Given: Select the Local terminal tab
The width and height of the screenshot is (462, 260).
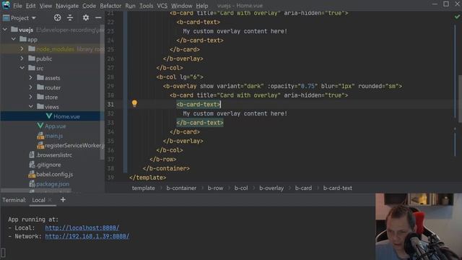Looking at the screenshot, I should (x=38, y=200).
